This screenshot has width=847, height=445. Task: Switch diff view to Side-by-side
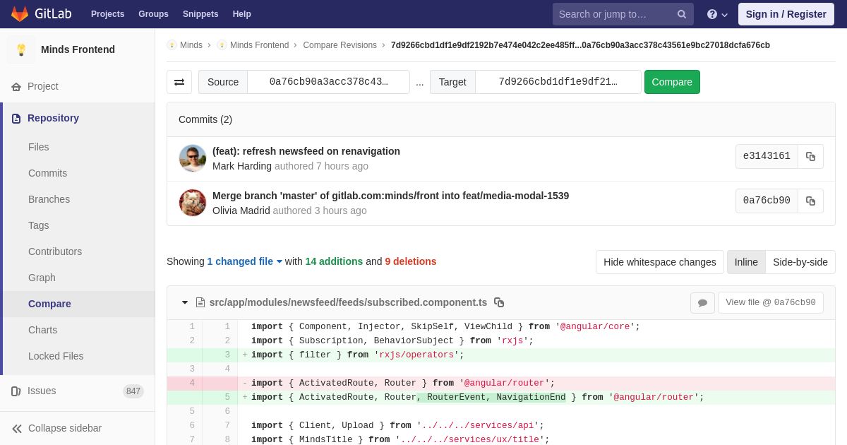point(800,262)
